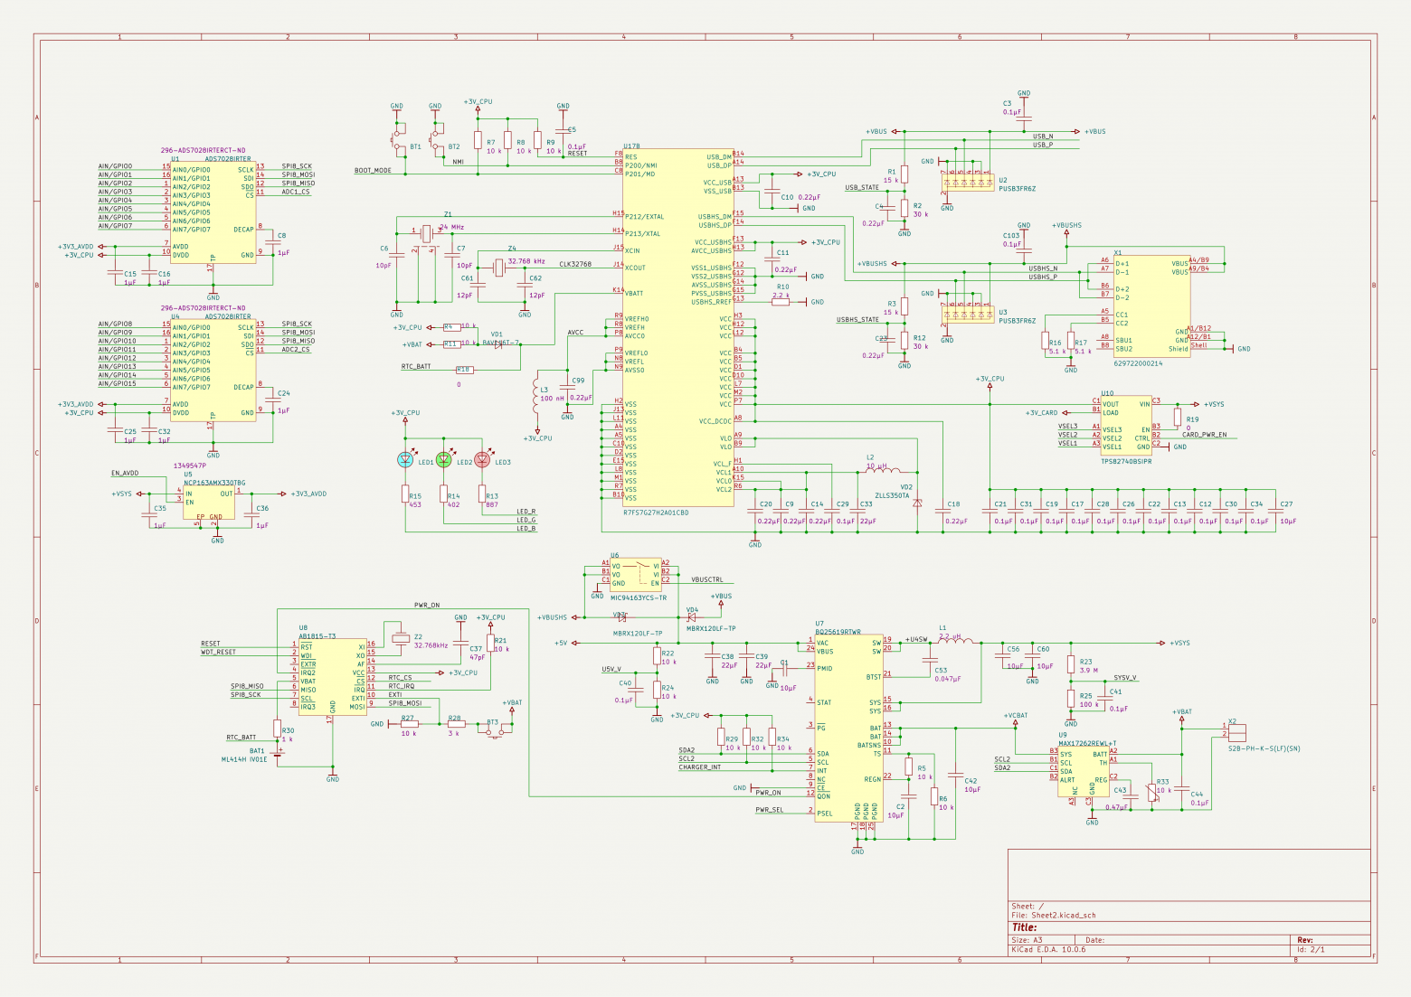Image resolution: width=1411 pixels, height=997 pixels.
Task: Select the Id: 2/1 title block field
Action: (x=1311, y=949)
